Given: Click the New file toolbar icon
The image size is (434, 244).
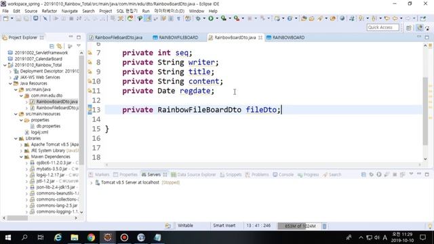Looking at the screenshot, I should point(5,18).
